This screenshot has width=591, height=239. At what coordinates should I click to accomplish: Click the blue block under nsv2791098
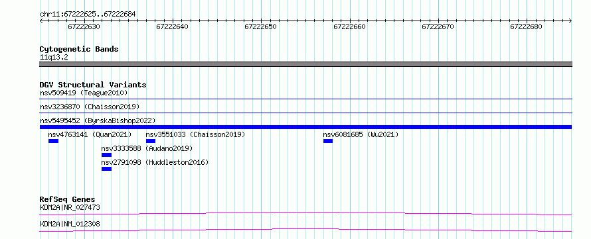[107, 169]
